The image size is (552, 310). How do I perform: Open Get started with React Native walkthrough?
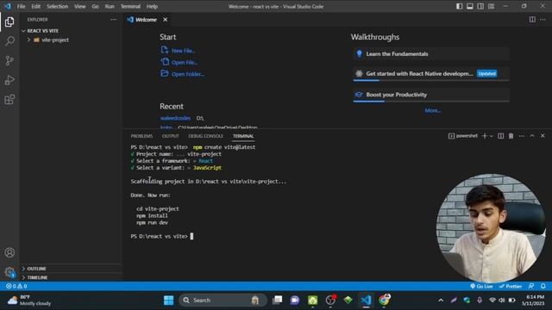click(431, 74)
